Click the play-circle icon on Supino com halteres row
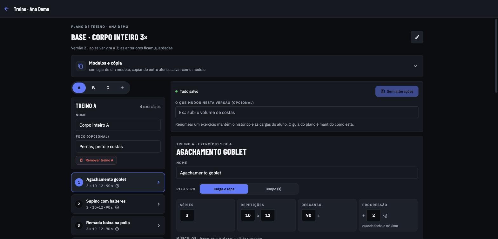Screen dimensions: 498x239 pyautogui.click(x=117, y=207)
